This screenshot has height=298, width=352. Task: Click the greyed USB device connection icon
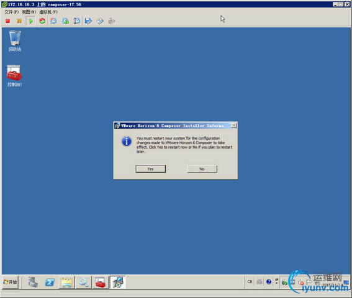click(x=112, y=21)
